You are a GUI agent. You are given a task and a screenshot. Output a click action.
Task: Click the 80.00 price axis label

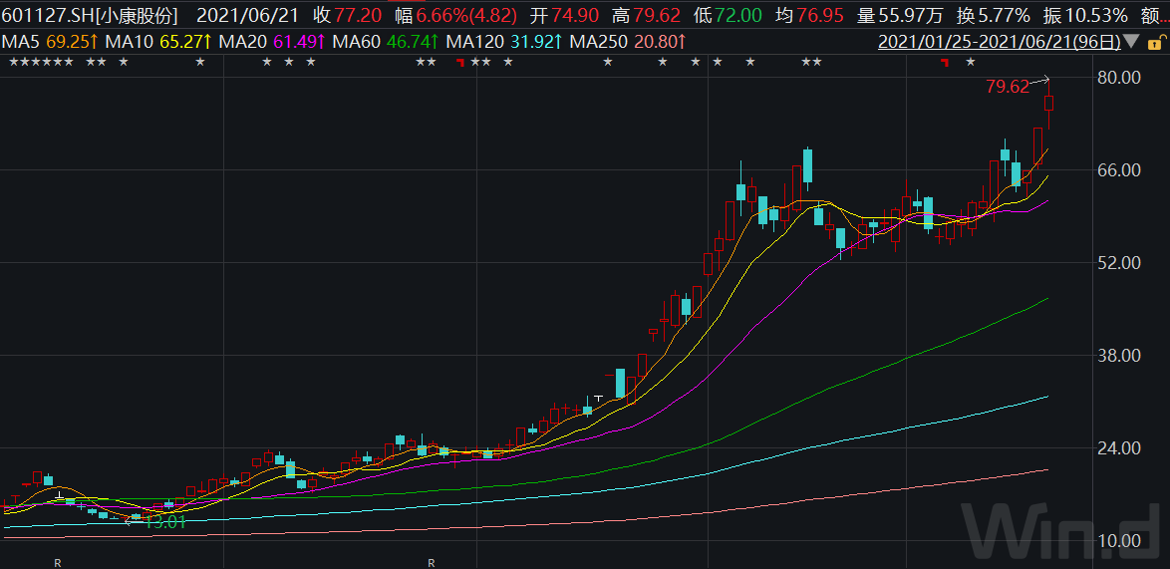coord(1118,78)
